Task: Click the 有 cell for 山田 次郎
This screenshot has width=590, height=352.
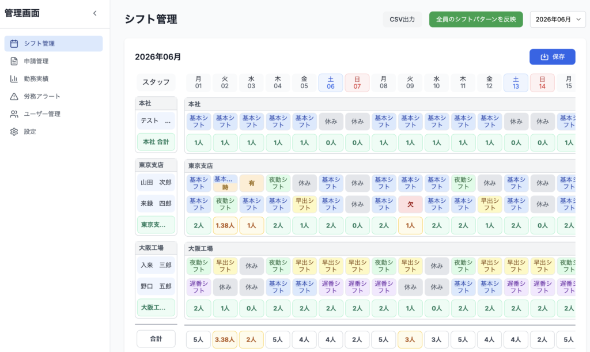Action: click(251, 183)
